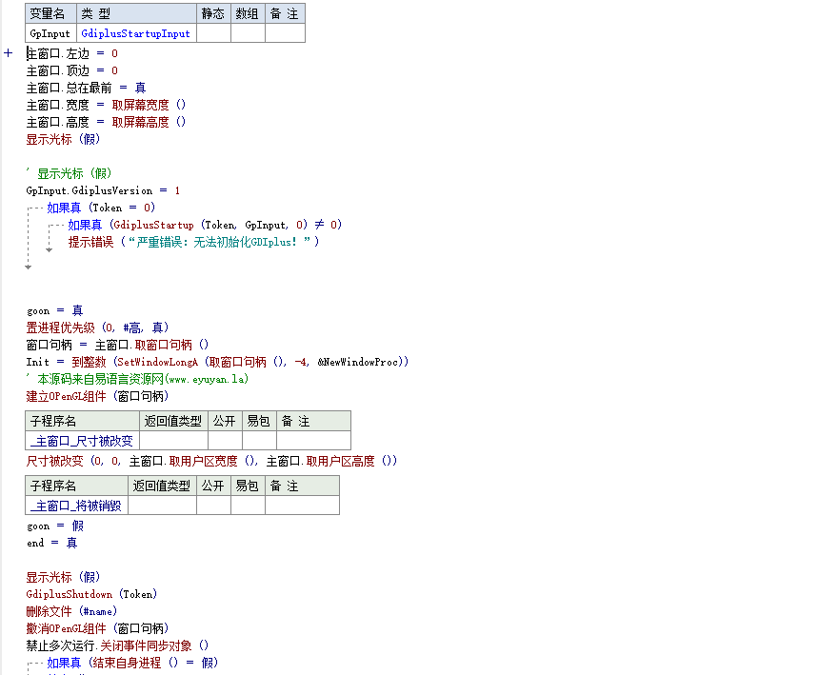This screenshot has height=675, width=818.
Task: Click 显示光标 (假) above GdiplusShutdown
Action: click(63, 578)
